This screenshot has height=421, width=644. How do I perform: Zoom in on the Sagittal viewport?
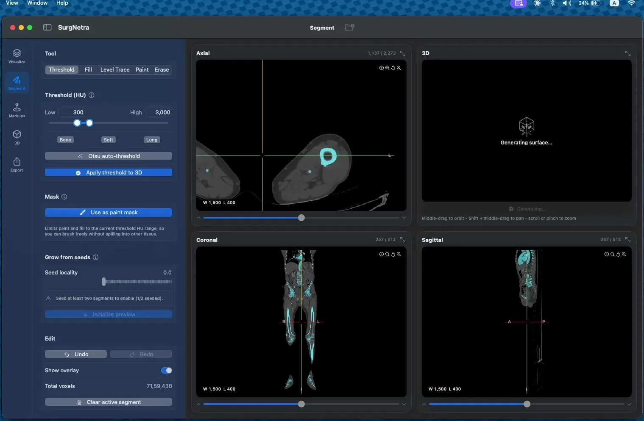tap(624, 254)
